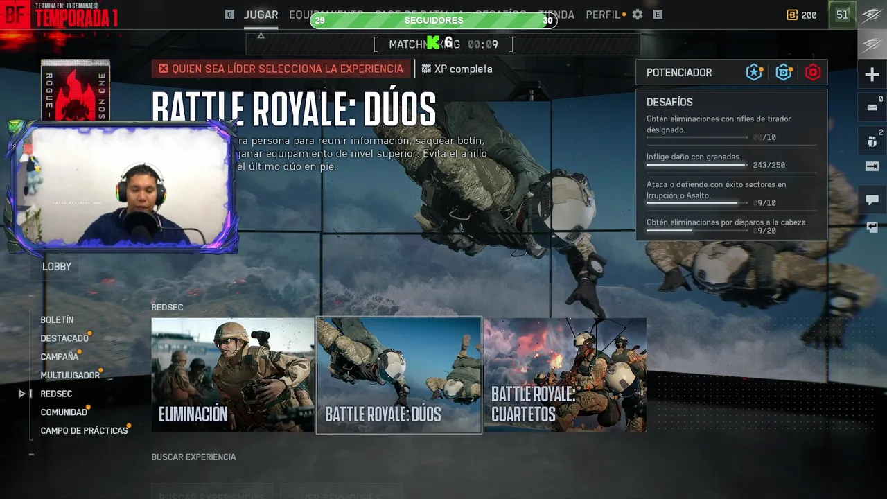Open the TIENDA tab
Image resolution: width=887 pixels, height=499 pixels.
[x=556, y=15]
